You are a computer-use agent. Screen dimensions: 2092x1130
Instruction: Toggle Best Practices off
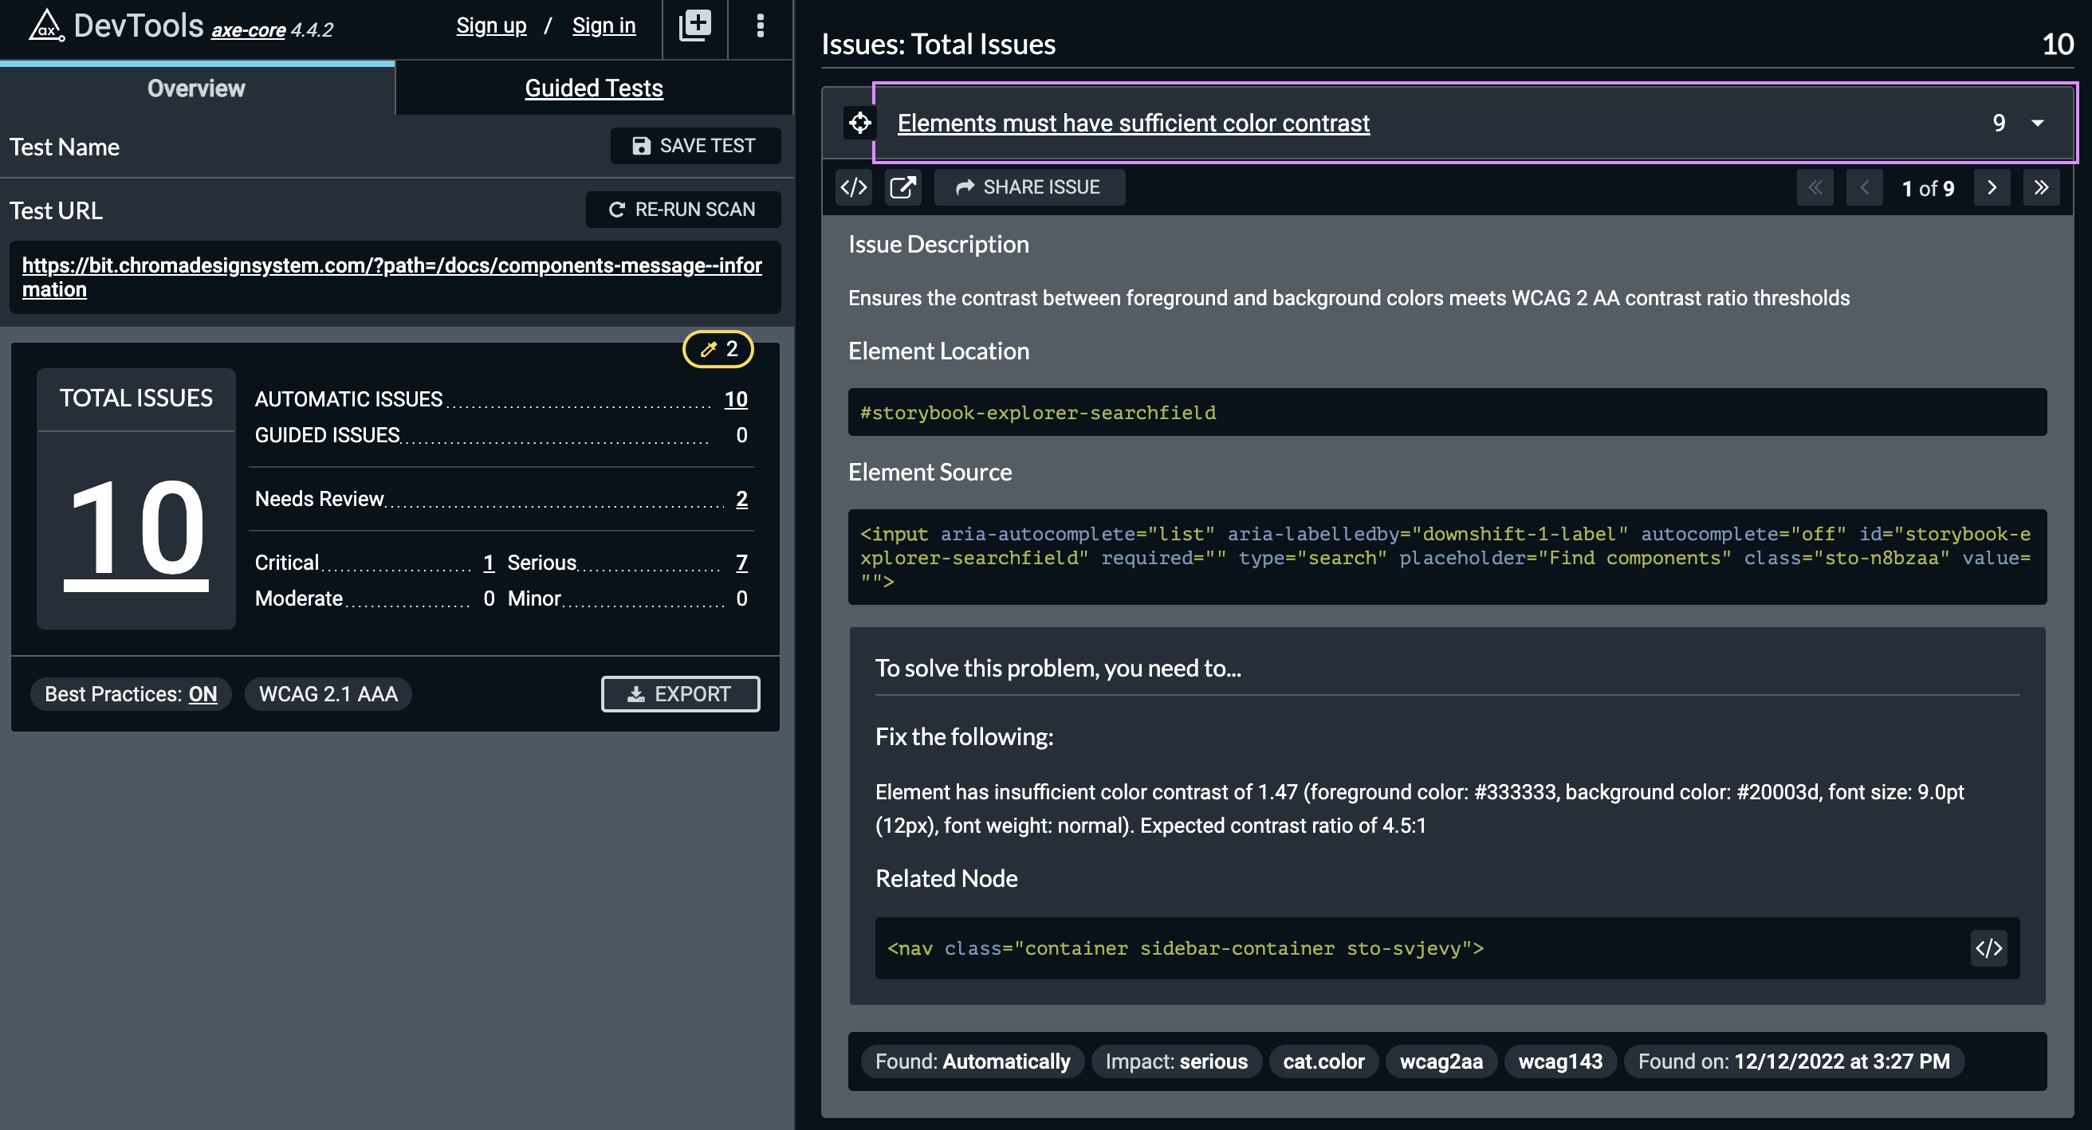click(130, 693)
